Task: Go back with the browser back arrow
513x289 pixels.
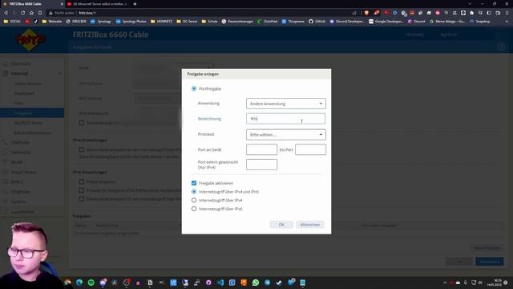Action: click(6, 13)
